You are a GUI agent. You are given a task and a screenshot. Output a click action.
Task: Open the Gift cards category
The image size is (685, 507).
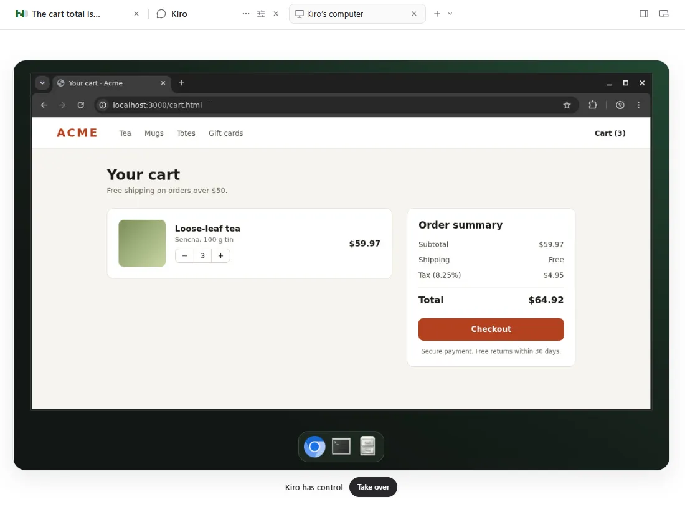[x=226, y=133]
